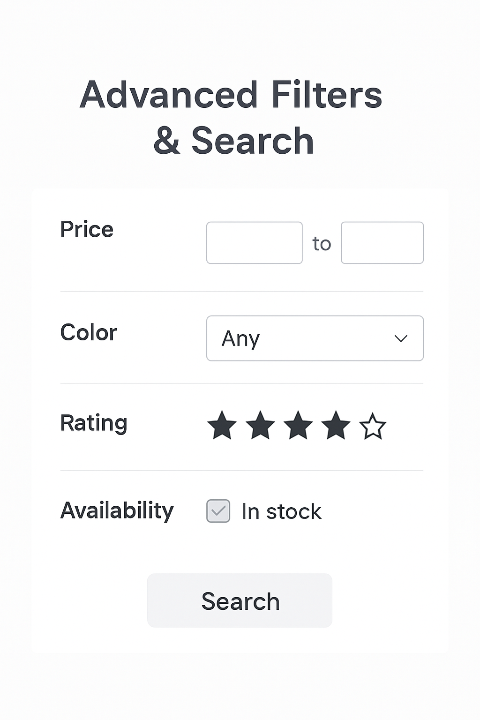This screenshot has width=480, height=720.
Task: Click the Availability field label
Action: point(117,510)
